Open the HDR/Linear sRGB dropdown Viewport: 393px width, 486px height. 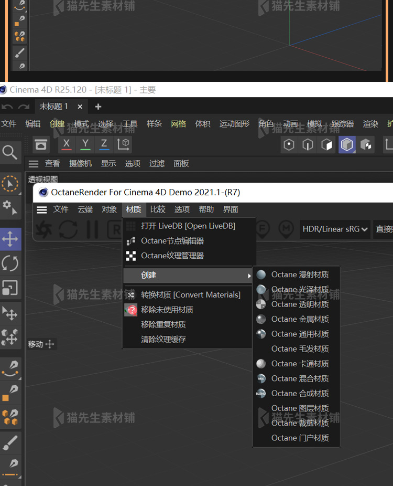click(x=335, y=229)
